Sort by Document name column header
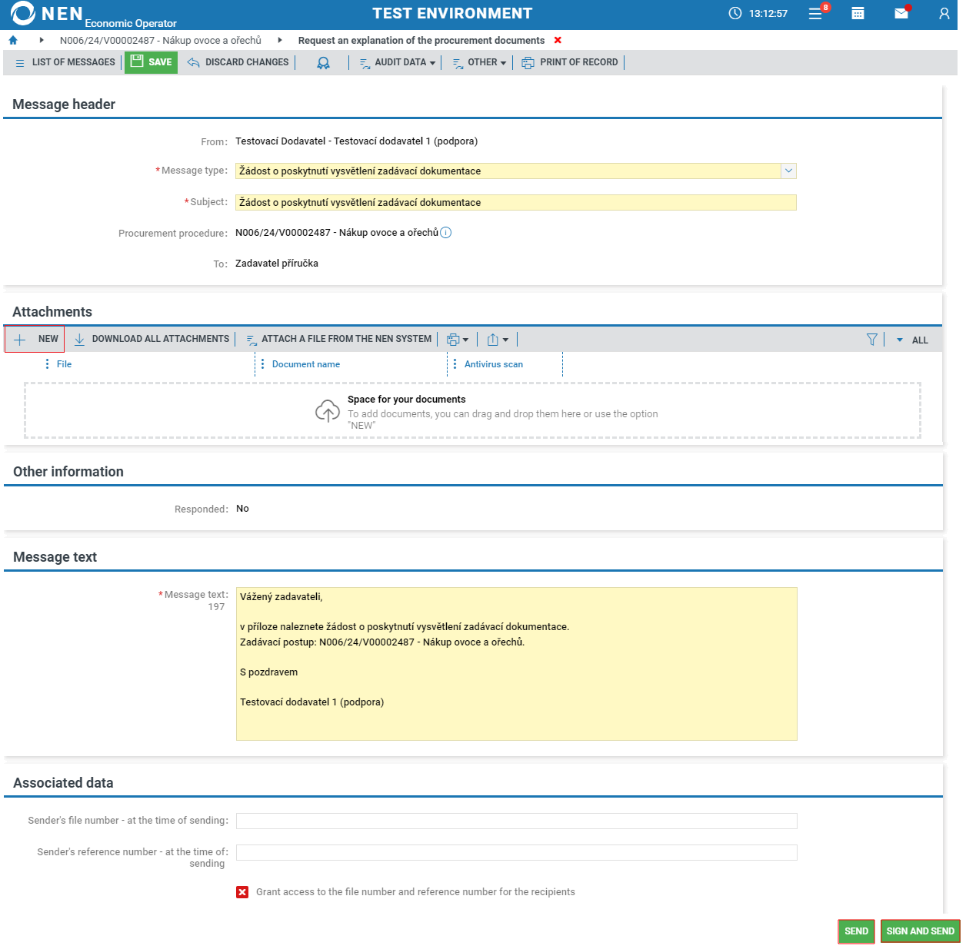 click(x=306, y=364)
